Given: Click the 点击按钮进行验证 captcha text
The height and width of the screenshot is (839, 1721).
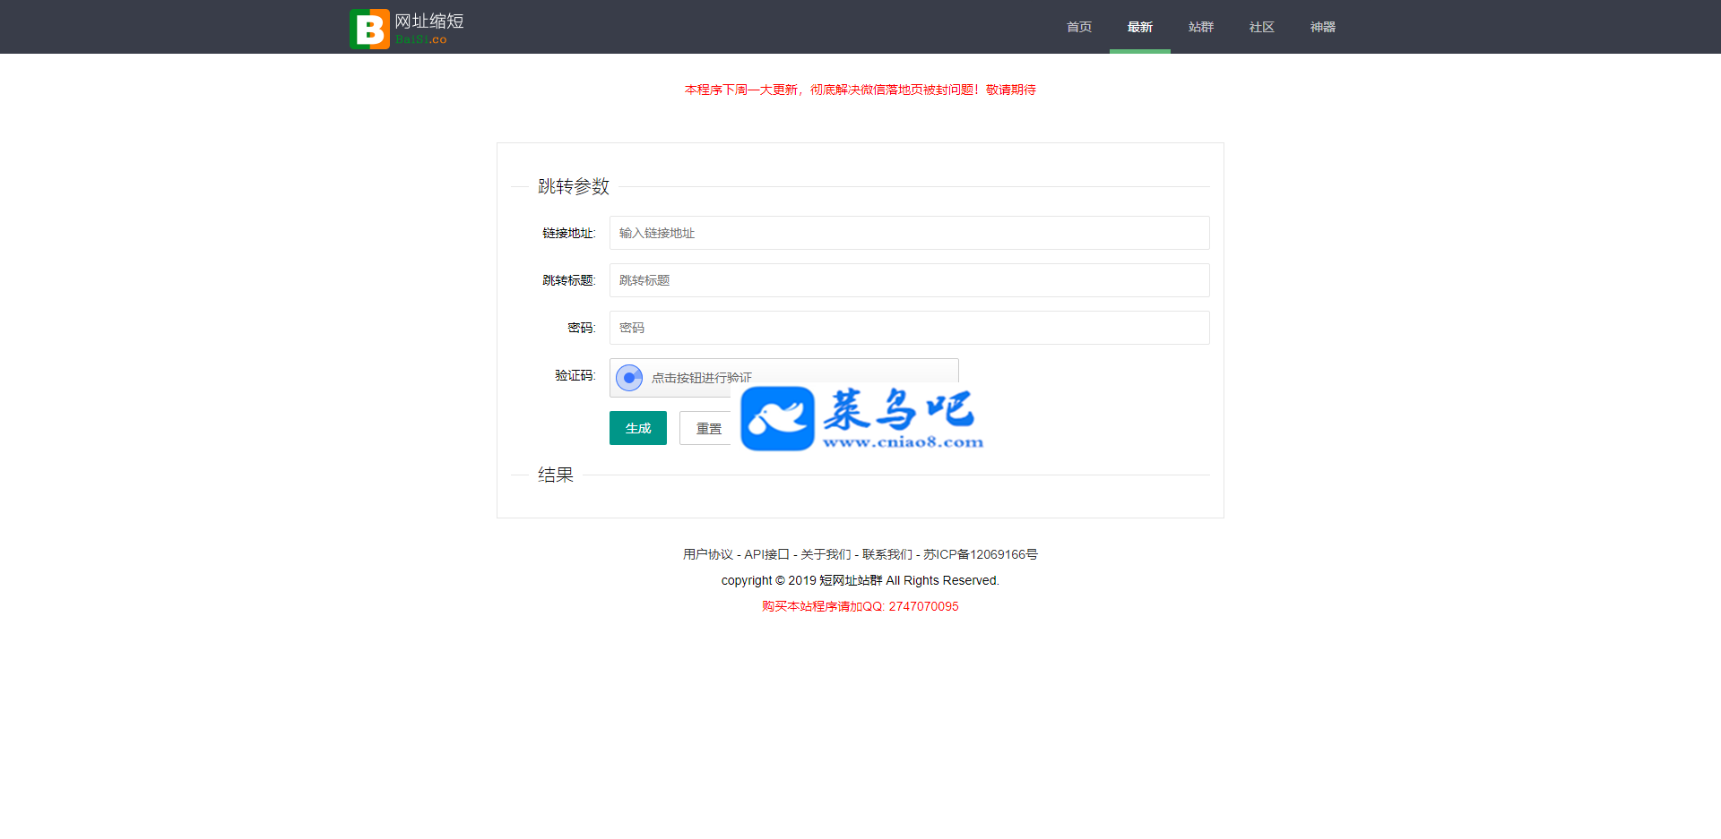Looking at the screenshot, I should pyautogui.click(x=702, y=378).
